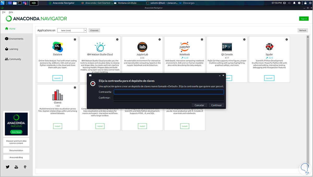
Task: Click the Qt Console IPython logo
Action: pos(227,47)
